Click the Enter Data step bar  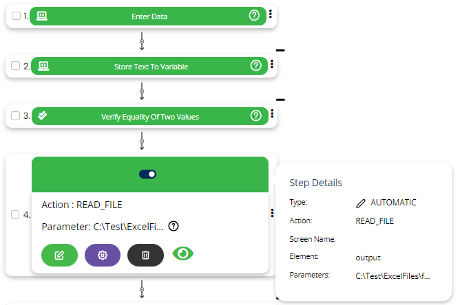point(149,16)
